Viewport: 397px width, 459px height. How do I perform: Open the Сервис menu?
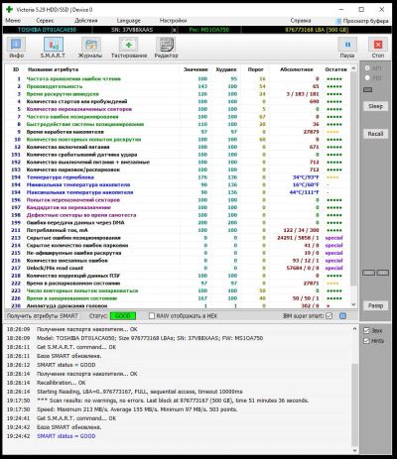click(45, 21)
